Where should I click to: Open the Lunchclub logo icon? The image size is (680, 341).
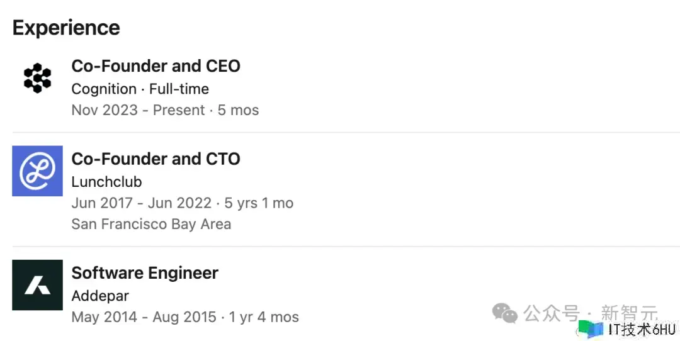(37, 171)
